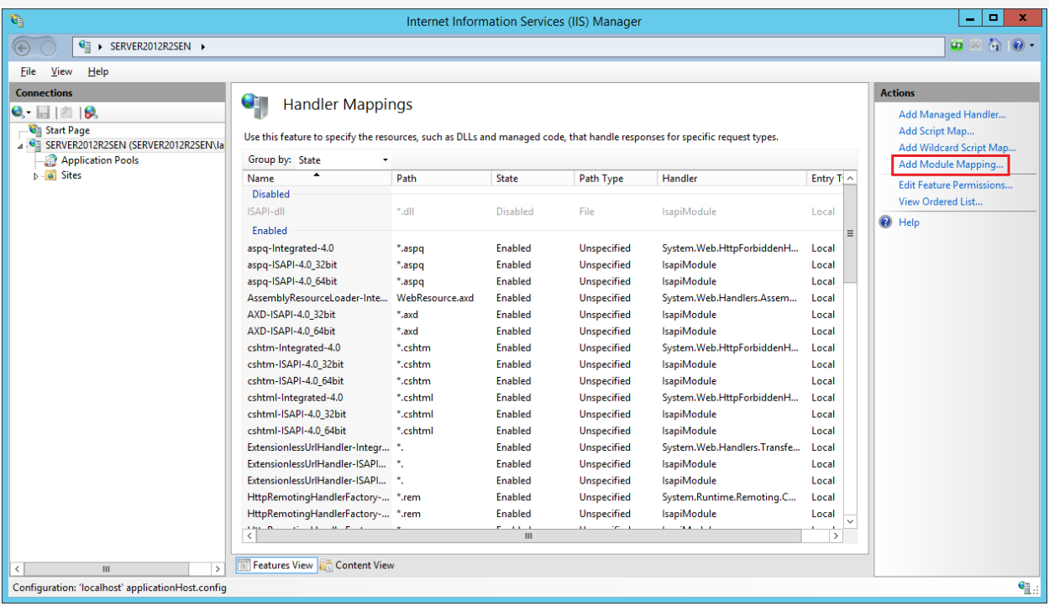Viewport: 1049px width, 606px height.
Task: Click View Ordered List in the Actions pane
Action: click(x=940, y=201)
